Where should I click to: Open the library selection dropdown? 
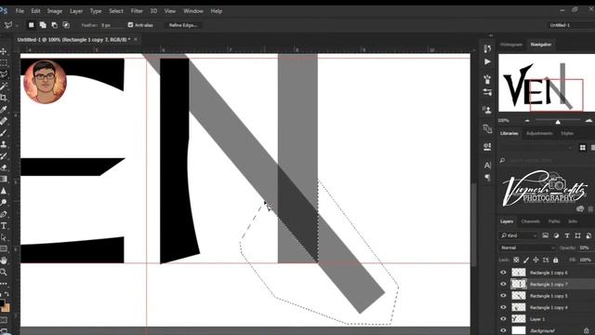[x=537, y=148]
